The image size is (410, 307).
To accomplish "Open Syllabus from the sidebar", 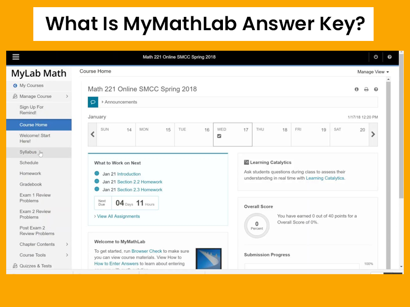I will 28,152.
